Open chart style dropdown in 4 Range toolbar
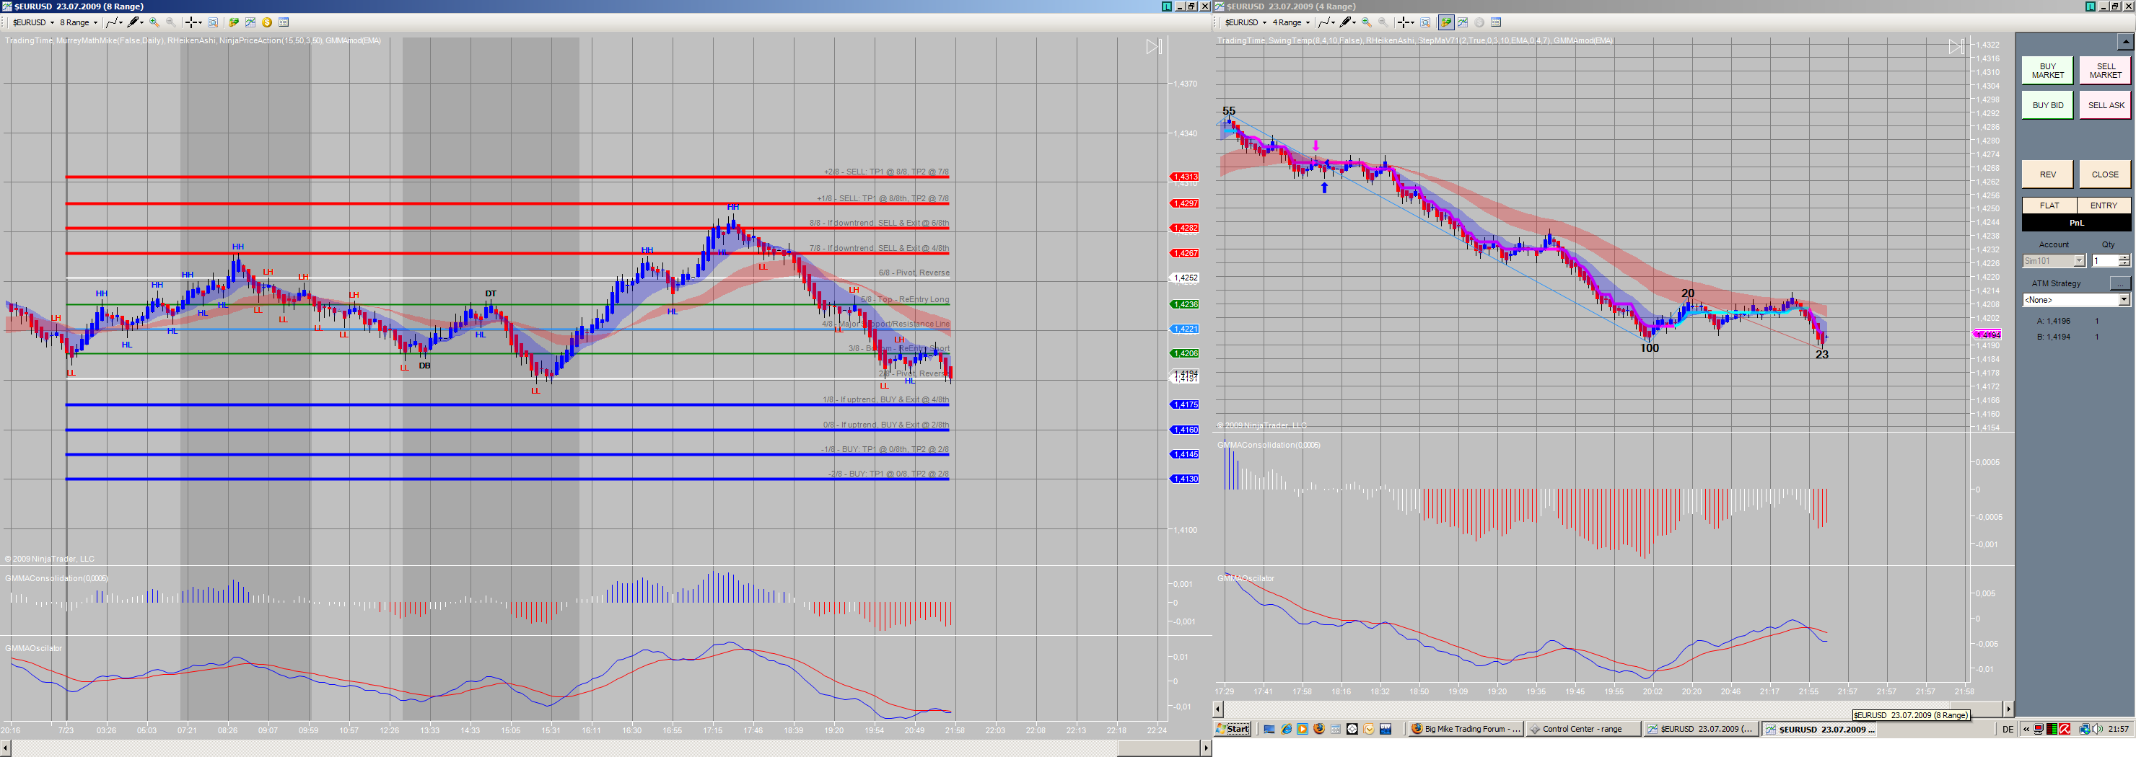 pos(1327,22)
